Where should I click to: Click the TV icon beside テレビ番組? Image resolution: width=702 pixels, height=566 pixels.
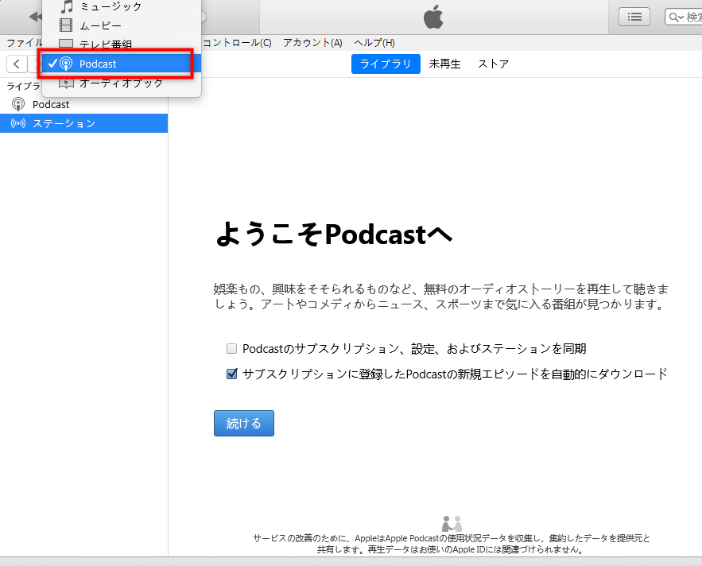(x=66, y=44)
